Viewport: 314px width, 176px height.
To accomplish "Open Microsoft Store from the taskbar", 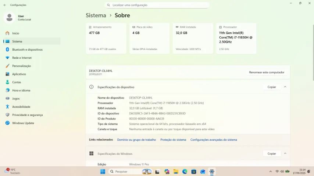I will 194,171.
